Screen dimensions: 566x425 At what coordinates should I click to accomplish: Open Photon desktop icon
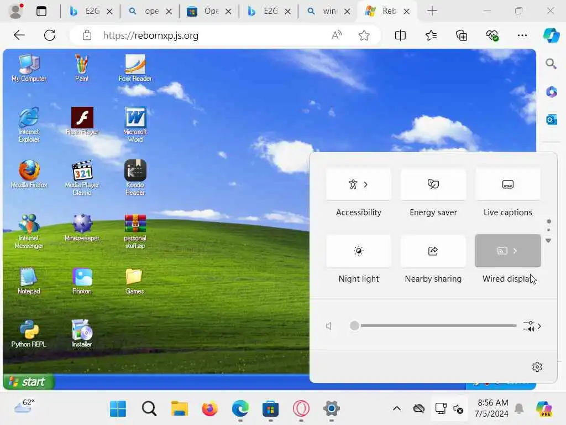82,281
